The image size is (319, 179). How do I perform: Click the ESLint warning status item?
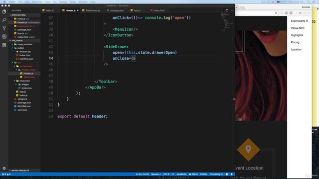click(x=193, y=174)
